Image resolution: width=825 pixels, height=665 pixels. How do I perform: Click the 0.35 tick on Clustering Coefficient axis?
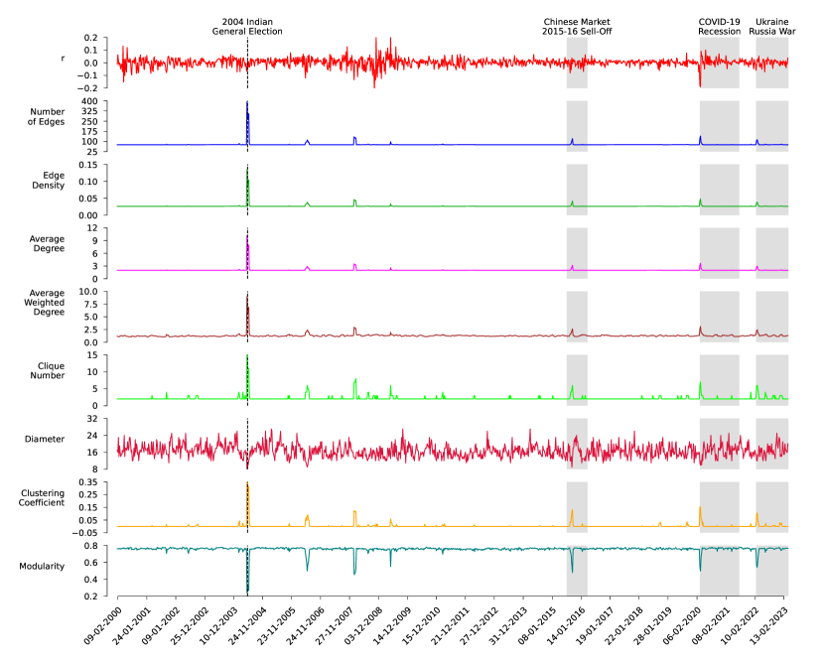pyautogui.click(x=88, y=482)
